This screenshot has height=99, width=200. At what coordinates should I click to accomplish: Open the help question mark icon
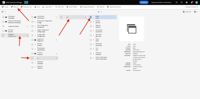pos(187,2)
